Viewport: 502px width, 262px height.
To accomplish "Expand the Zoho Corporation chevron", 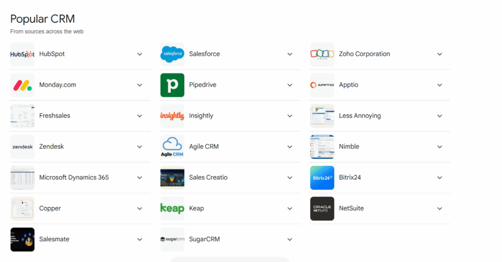I will tap(440, 54).
